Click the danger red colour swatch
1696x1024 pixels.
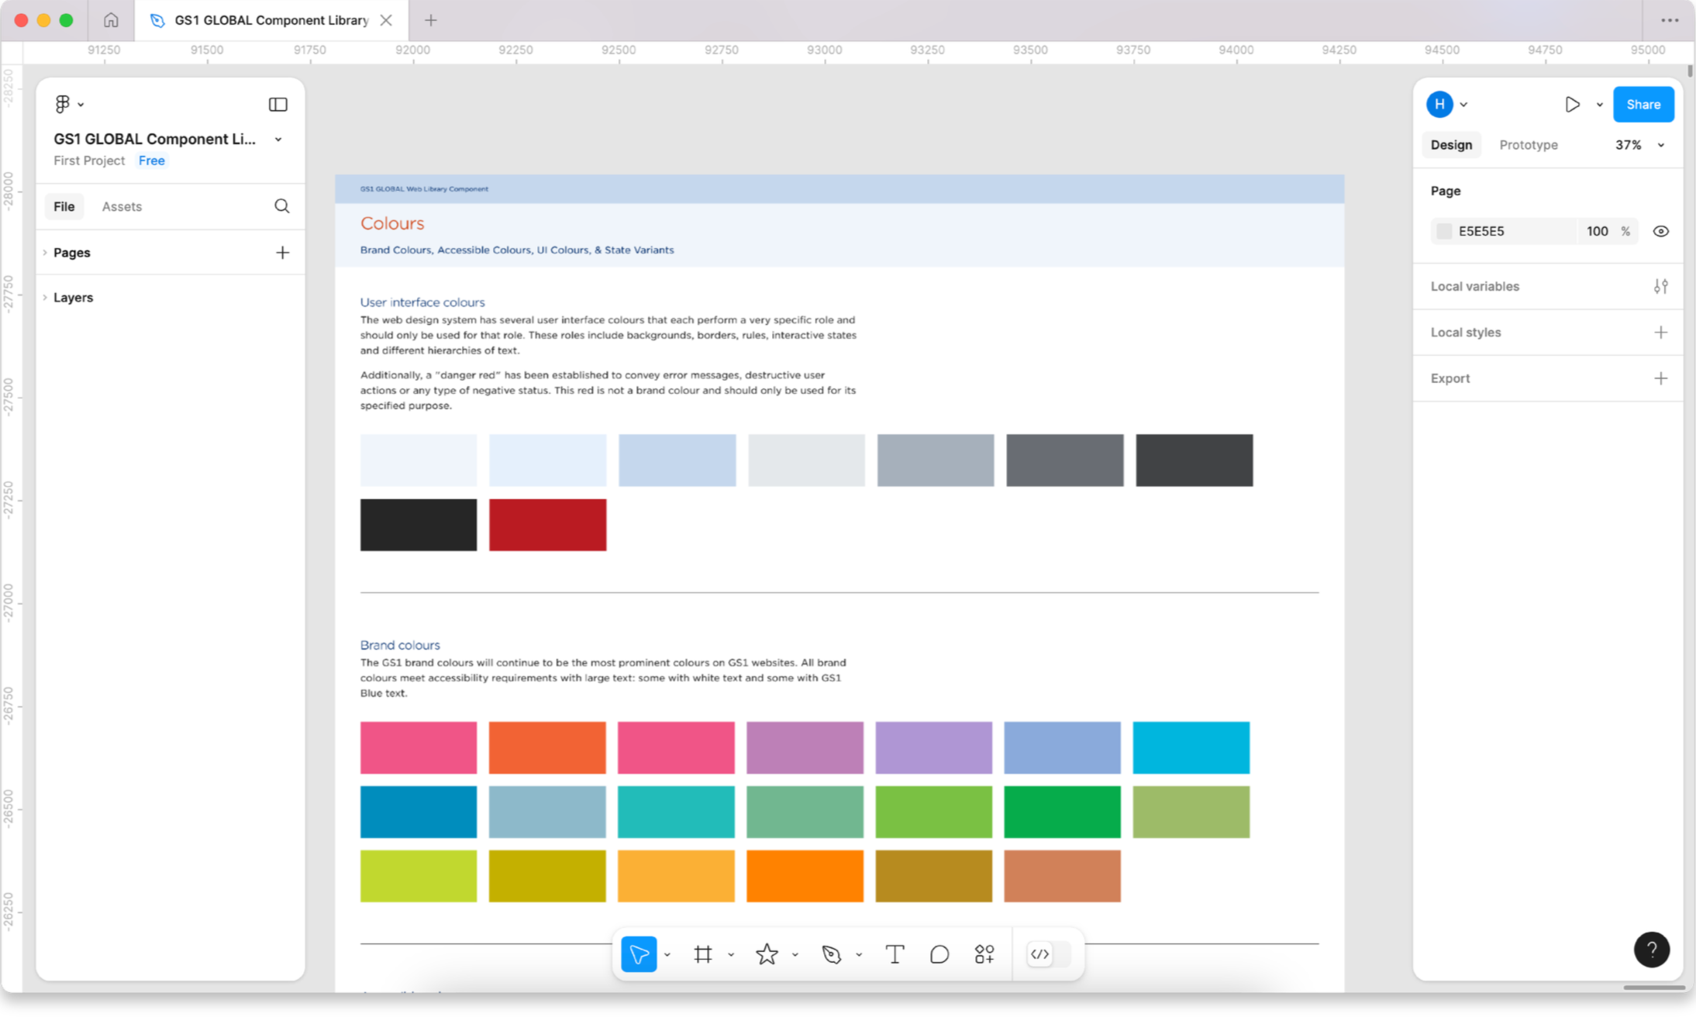(547, 525)
